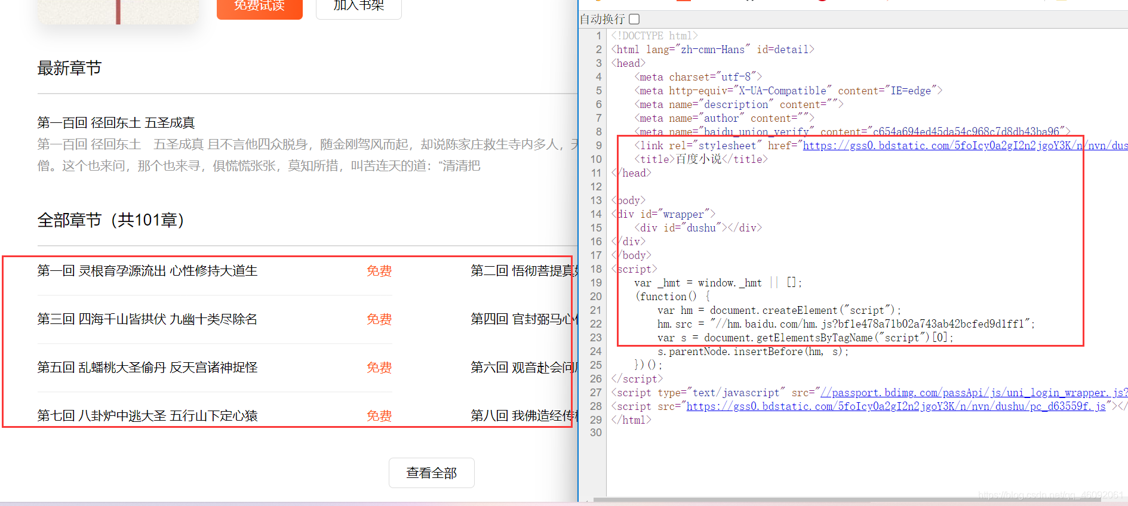Open chapter 第六回 观音赴会问

point(524,368)
